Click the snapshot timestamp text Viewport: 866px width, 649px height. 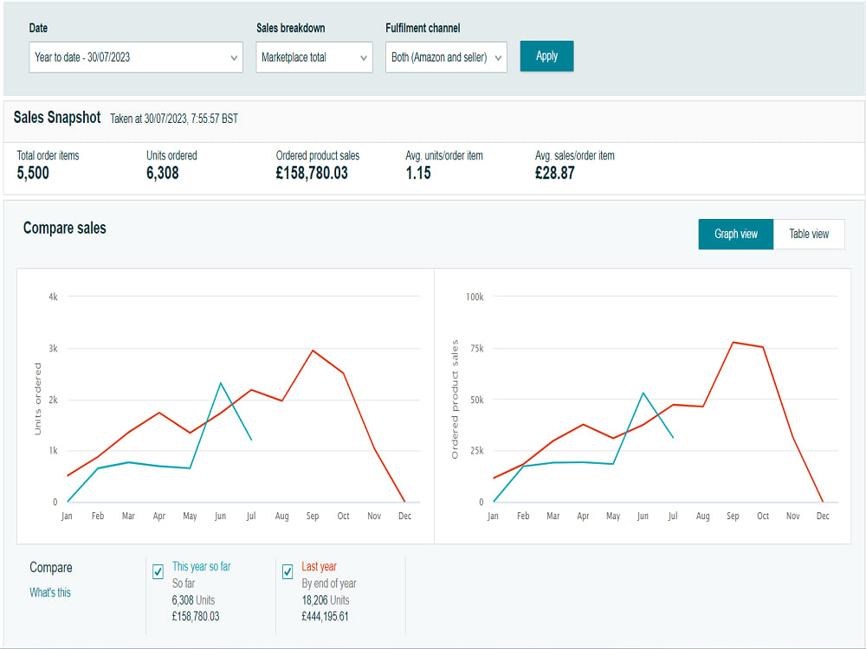click(x=174, y=119)
